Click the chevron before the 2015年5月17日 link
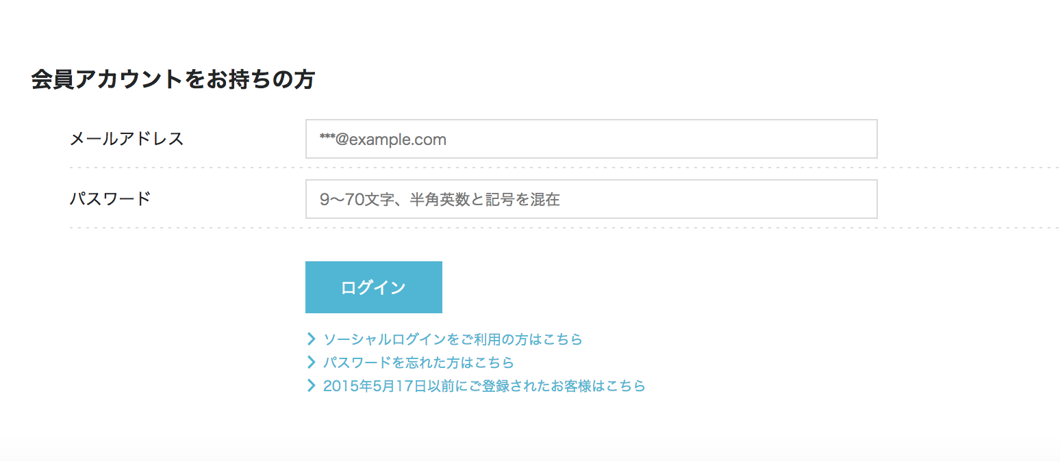 [x=311, y=386]
